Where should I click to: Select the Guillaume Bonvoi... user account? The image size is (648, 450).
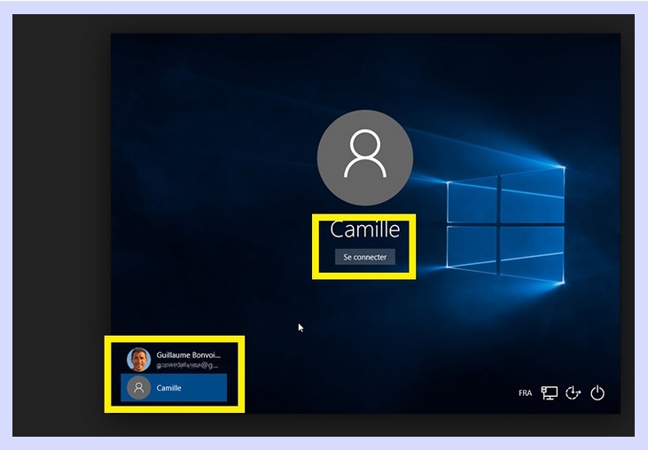(174, 360)
